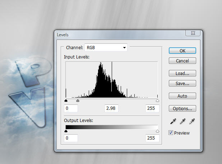Select the gray point eyedropper
Viewport: 222px width, 164px height.
[x=182, y=121]
